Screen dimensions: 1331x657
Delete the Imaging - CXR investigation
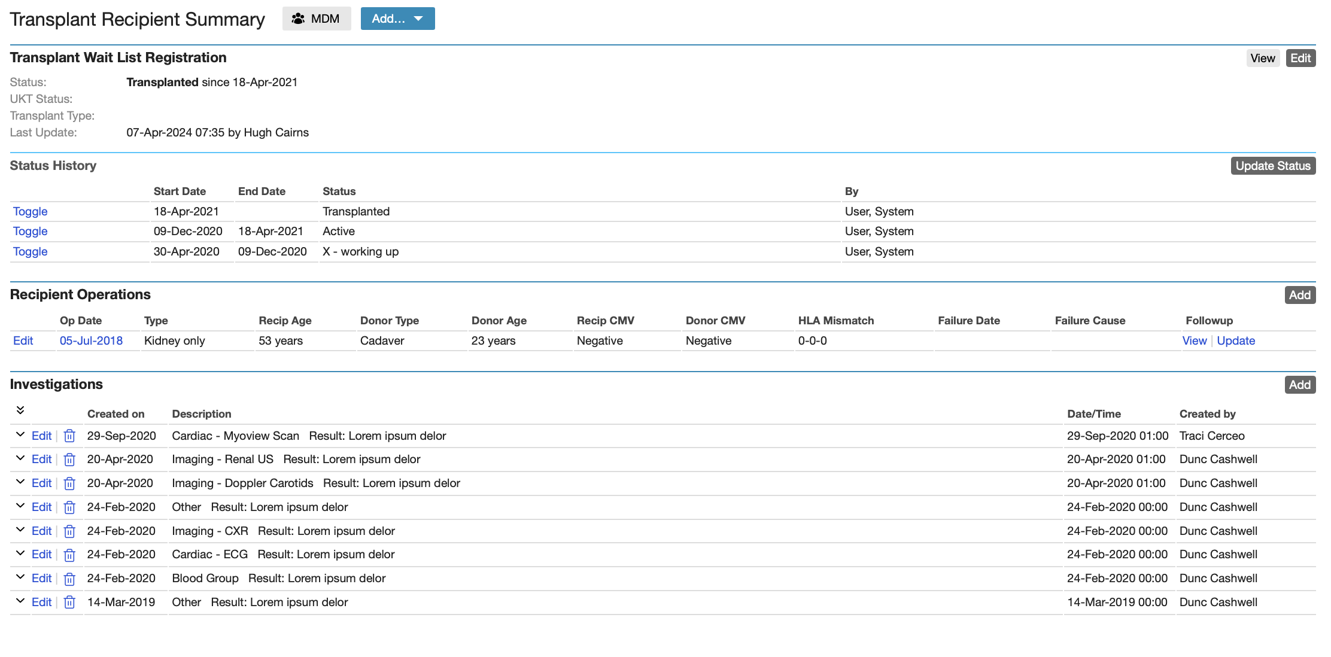69,531
